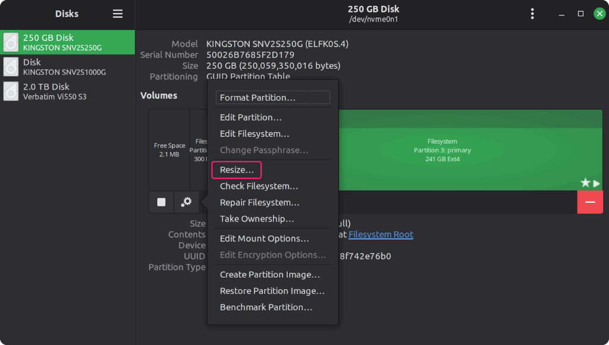Click the 250 GB Disk drive icon
The height and width of the screenshot is (345, 609).
[x=11, y=42]
